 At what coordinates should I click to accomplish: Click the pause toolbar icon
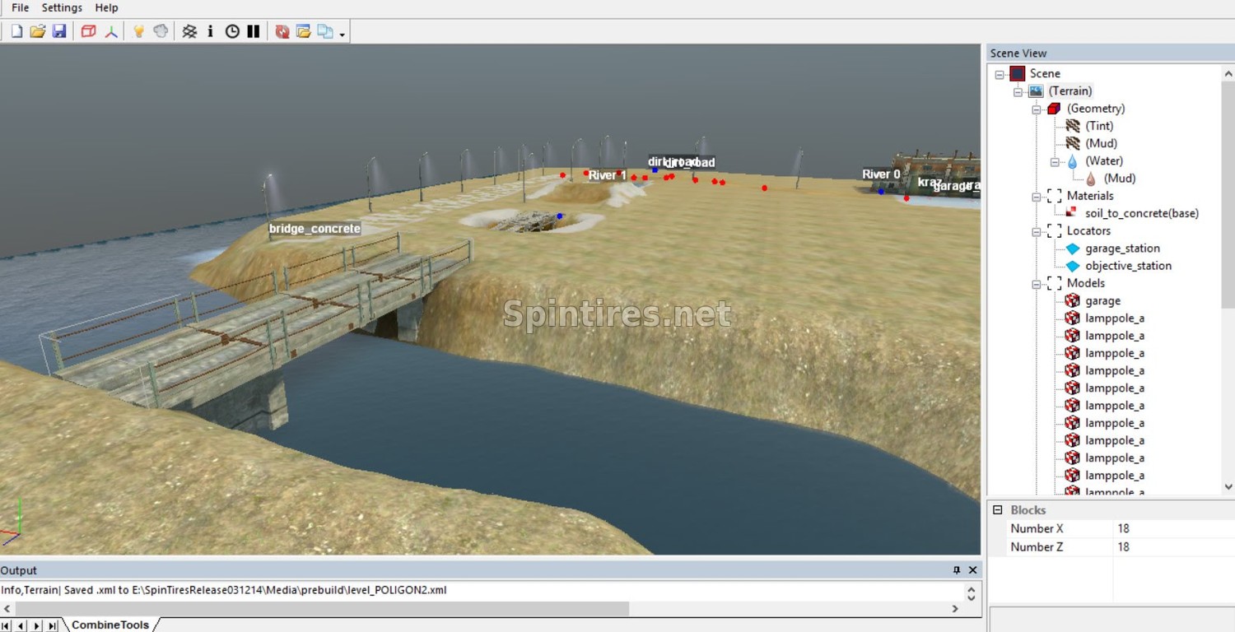[x=254, y=31]
